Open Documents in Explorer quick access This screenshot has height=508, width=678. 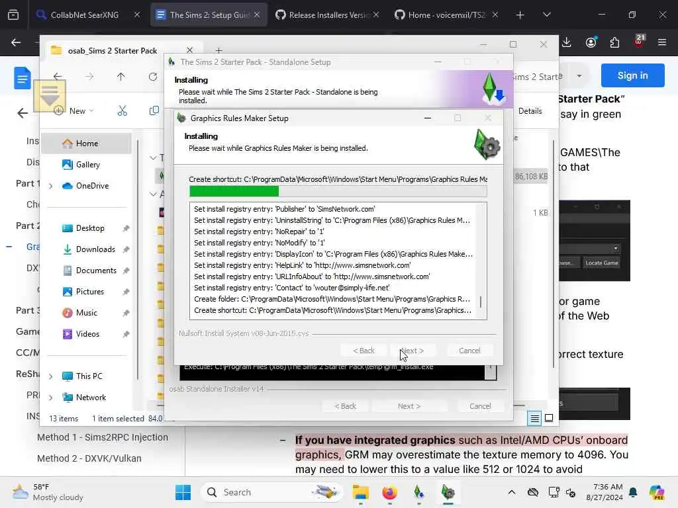point(96,271)
